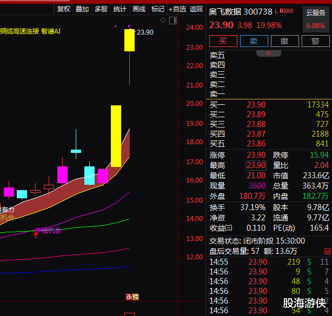Click the diamond marker icon above the chart
The height and width of the screenshot is (316, 332).
pyautogui.click(x=163, y=21)
